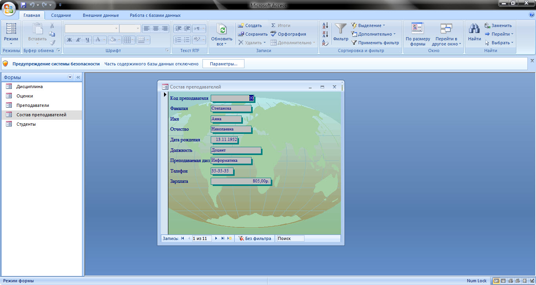Click the Поиск search box

(290, 238)
